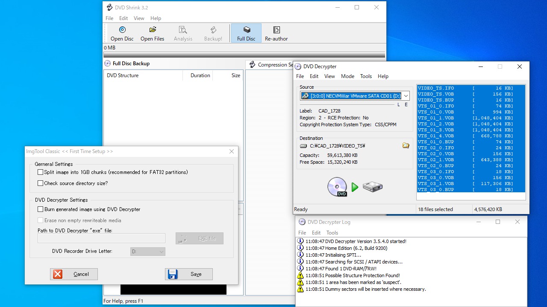Select VTS_03_1.VOB in file list
Screen dimensions: 547x307
click(471, 184)
